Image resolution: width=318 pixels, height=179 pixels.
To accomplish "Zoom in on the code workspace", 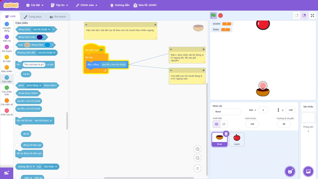I will click(x=197, y=149).
